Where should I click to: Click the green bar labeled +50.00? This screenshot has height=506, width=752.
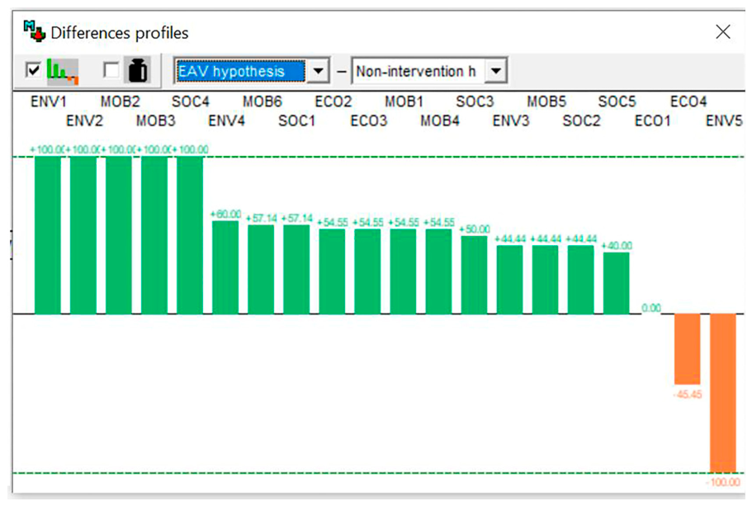click(475, 276)
